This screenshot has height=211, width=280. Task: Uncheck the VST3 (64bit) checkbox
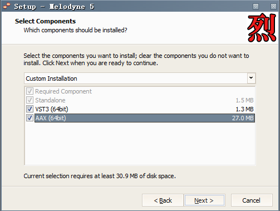30,109
